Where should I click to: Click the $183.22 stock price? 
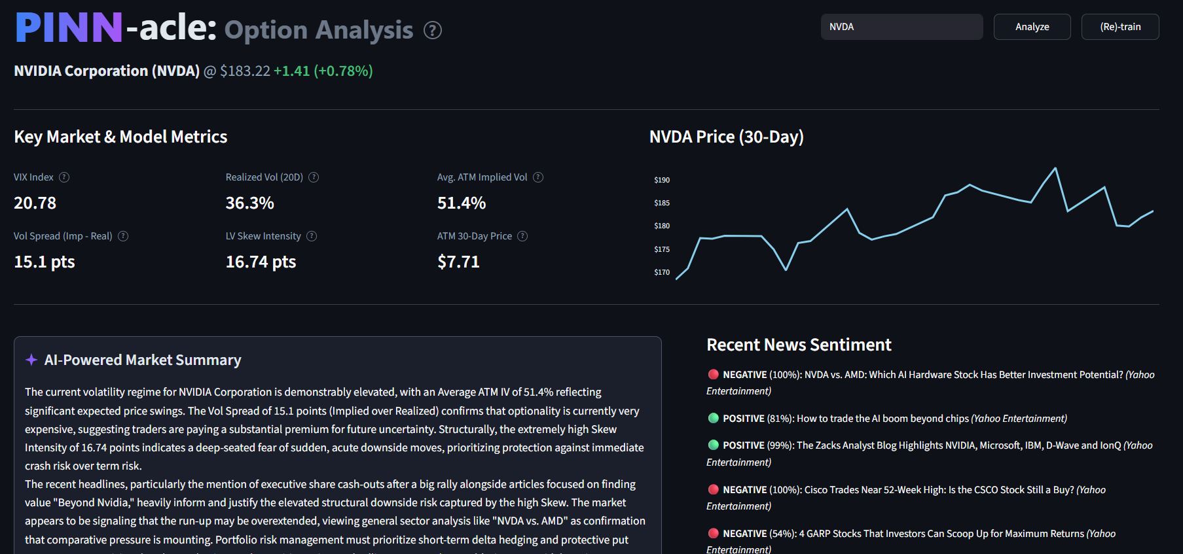[x=245, y=71]
